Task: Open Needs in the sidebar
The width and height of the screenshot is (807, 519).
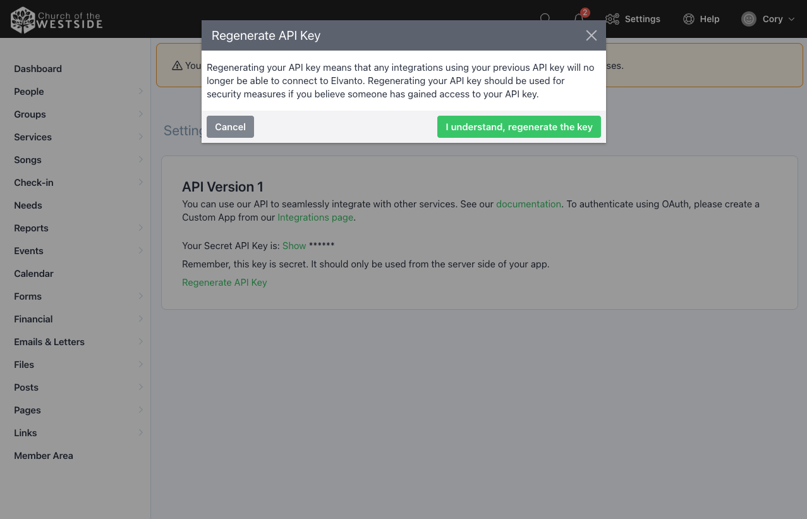Action: 28,205
